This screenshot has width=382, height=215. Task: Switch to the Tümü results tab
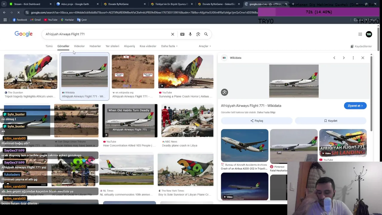pos(49,46)
